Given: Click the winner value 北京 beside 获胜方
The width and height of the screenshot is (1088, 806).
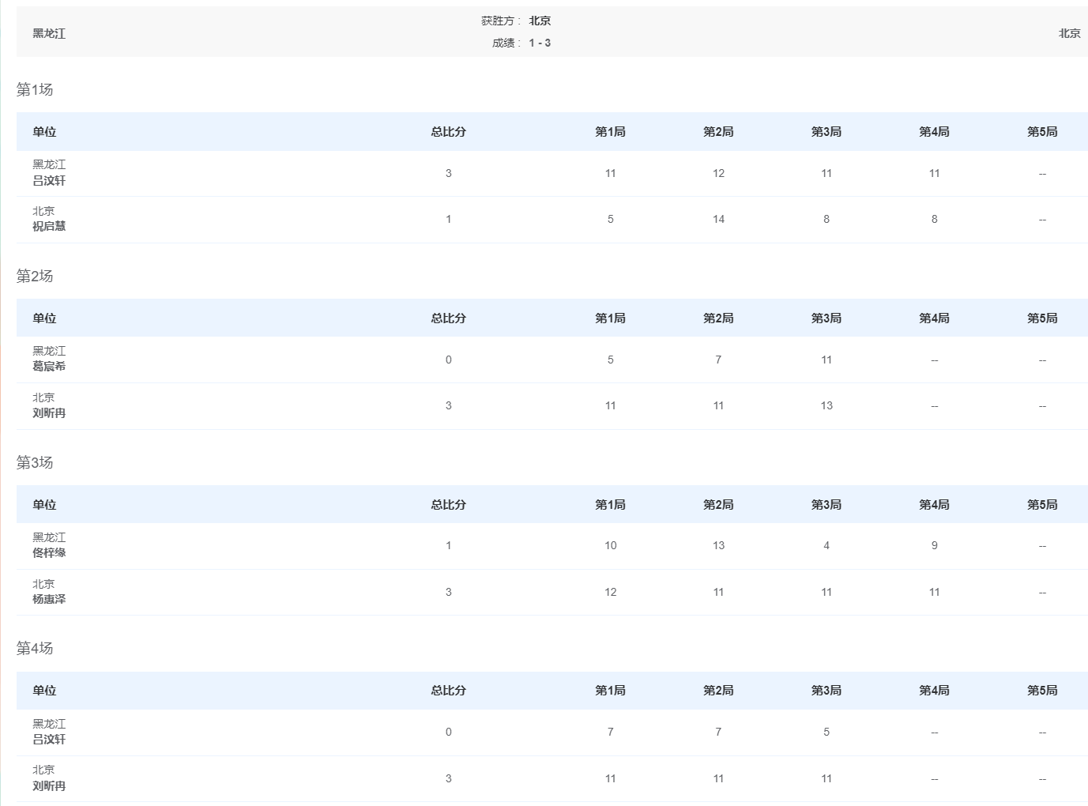Looking at the screenshot, I should [x=540, y=21].
